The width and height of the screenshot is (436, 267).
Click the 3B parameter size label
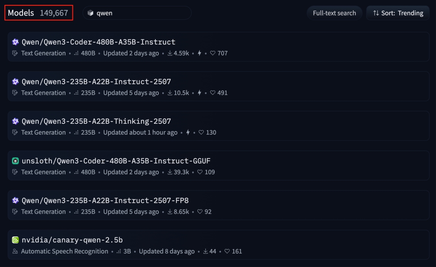click(x=127, y=251)
